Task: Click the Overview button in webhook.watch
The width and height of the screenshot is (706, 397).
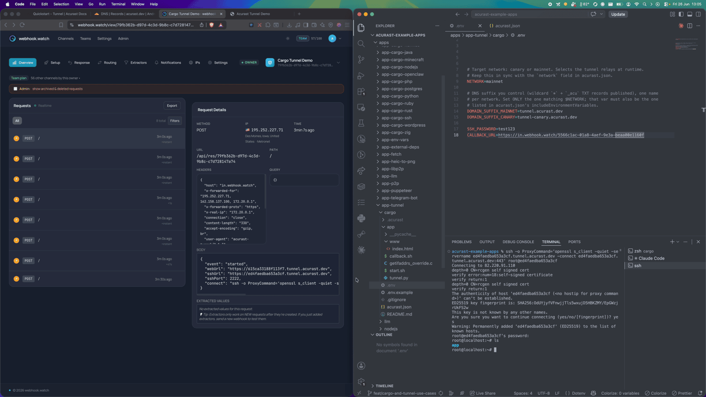Action: coord(23,63)
